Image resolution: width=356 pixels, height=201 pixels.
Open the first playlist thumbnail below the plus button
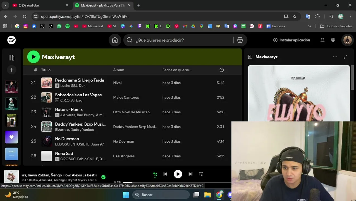(x=11, y=87)
